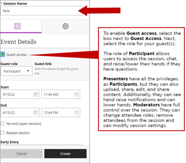Image resolution: width=186 pixels, height=163 pixels.
Task: Switch to the Session Settings gear tab
Action: point(65,26)
